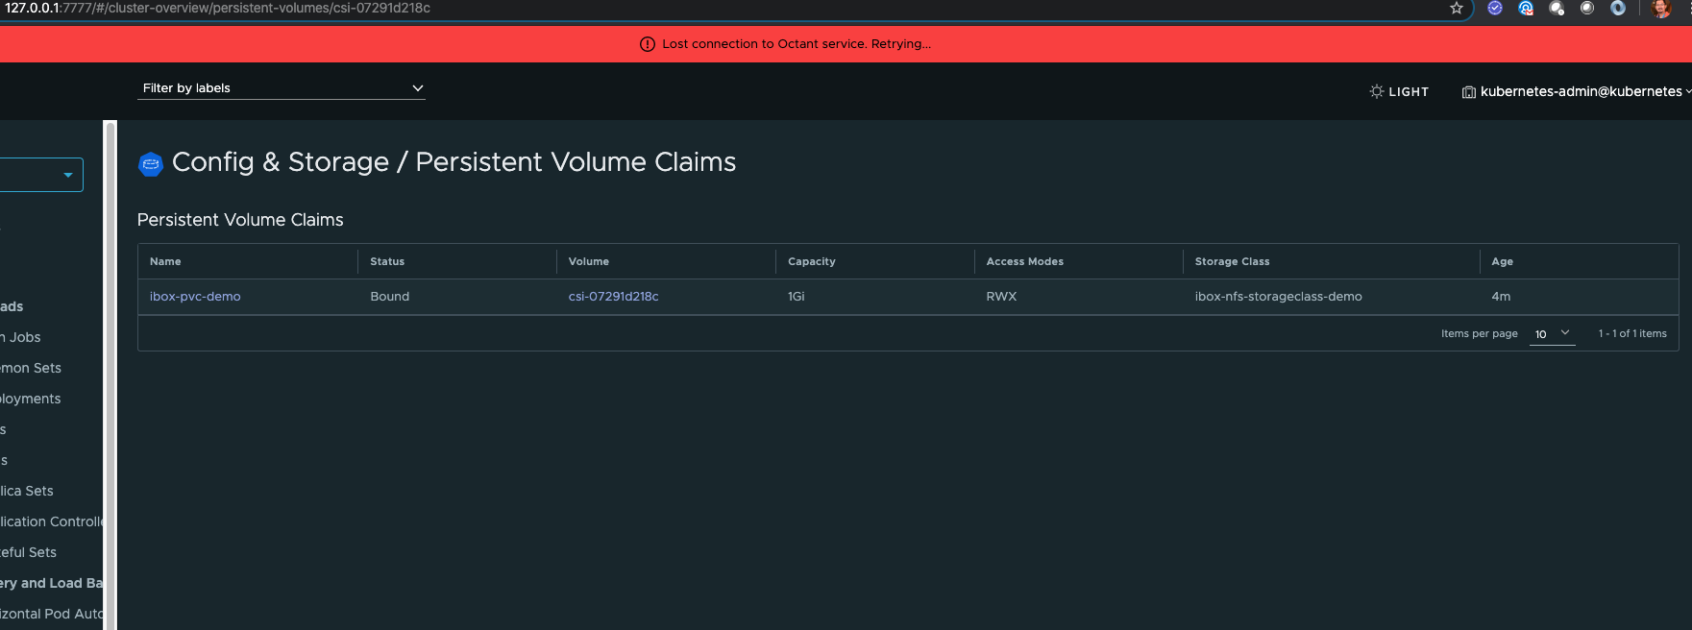Image resolution: width=1692 pixels, height=630 pixels.
Task: Open the Items per page selector
Action: click(1553, 333)
